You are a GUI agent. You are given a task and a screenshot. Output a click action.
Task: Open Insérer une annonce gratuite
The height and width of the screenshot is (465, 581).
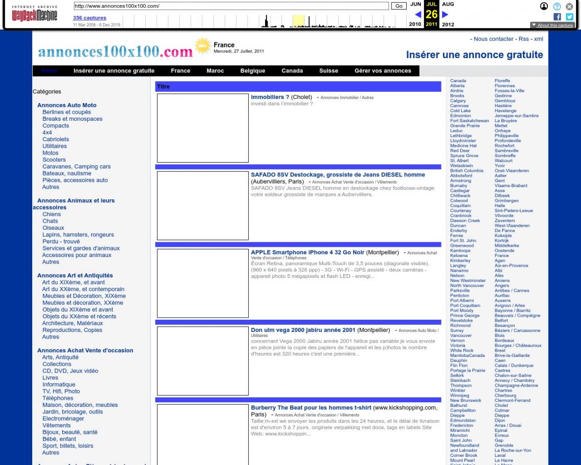coord(114,71)
